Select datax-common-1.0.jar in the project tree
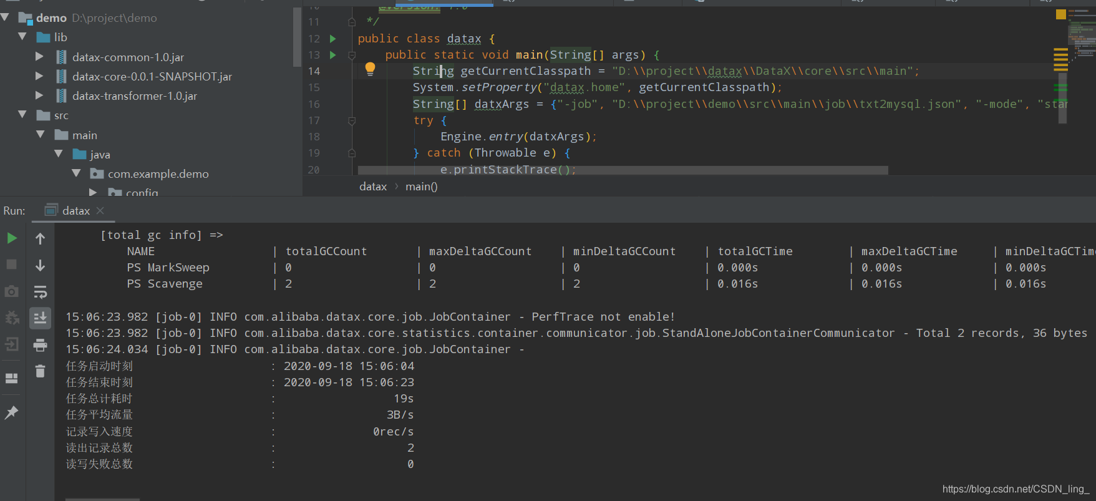The width and height of the screenshot is (1096, 501). [x=128, y=57]
